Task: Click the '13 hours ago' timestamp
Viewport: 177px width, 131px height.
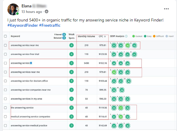Action: coord(32,12)
